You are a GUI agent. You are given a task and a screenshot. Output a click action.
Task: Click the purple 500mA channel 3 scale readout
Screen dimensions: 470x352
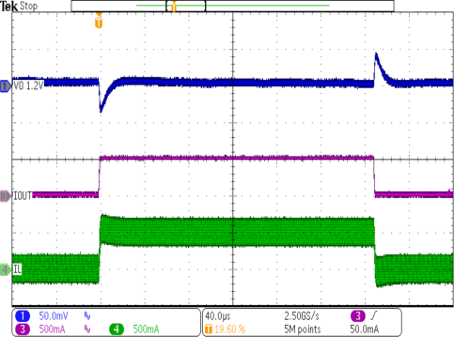(52, 329)
